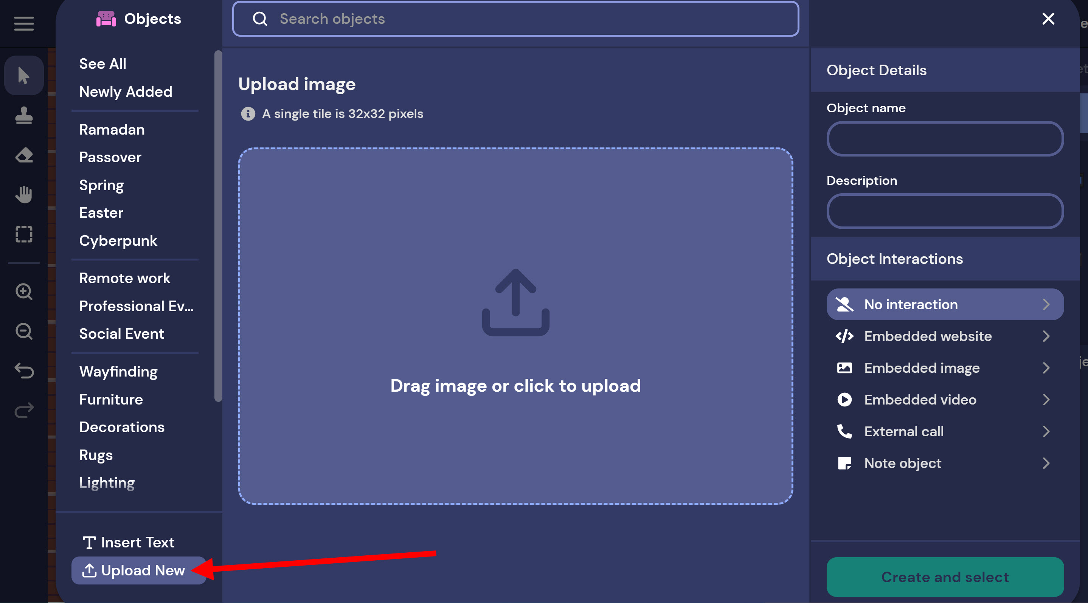Undo the last action
1088x603 pixels.
point(24,371)
